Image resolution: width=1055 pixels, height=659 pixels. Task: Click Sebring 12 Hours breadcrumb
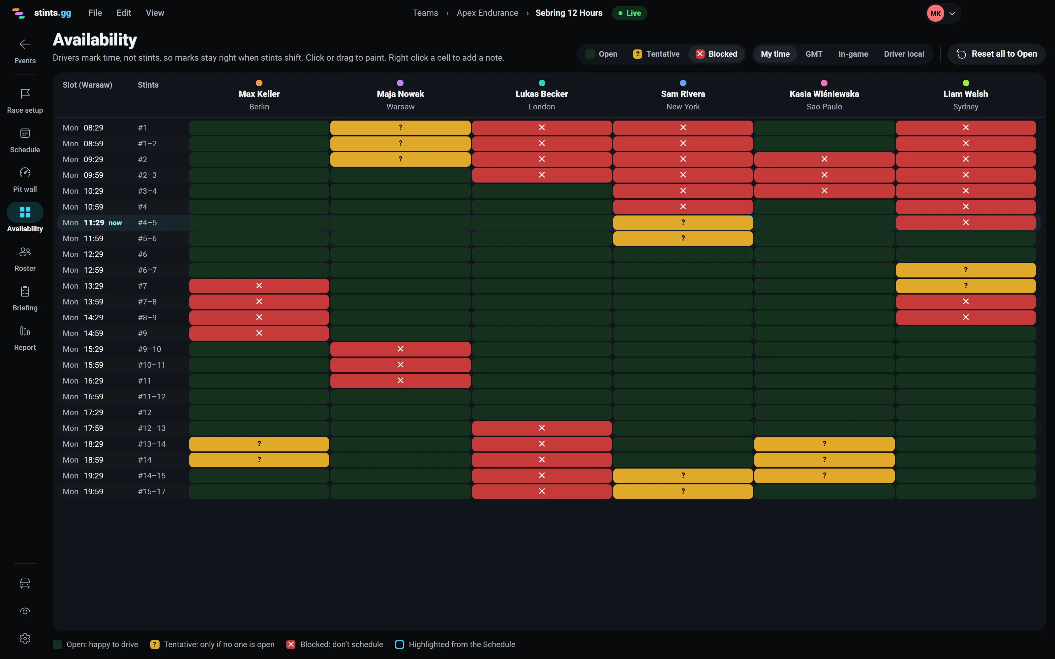click(x=568, y=13)
